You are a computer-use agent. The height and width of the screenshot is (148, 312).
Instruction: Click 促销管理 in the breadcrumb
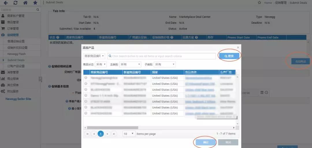281,3
